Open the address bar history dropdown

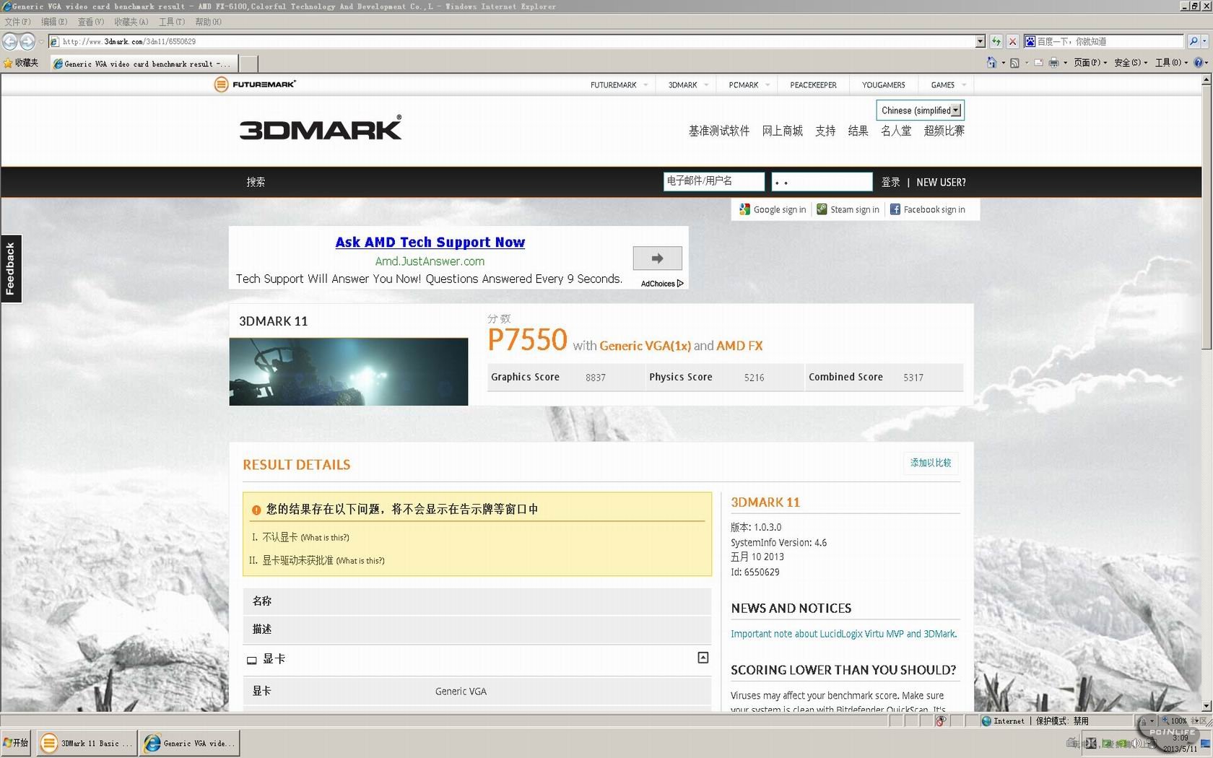click(x=980, y=41)
